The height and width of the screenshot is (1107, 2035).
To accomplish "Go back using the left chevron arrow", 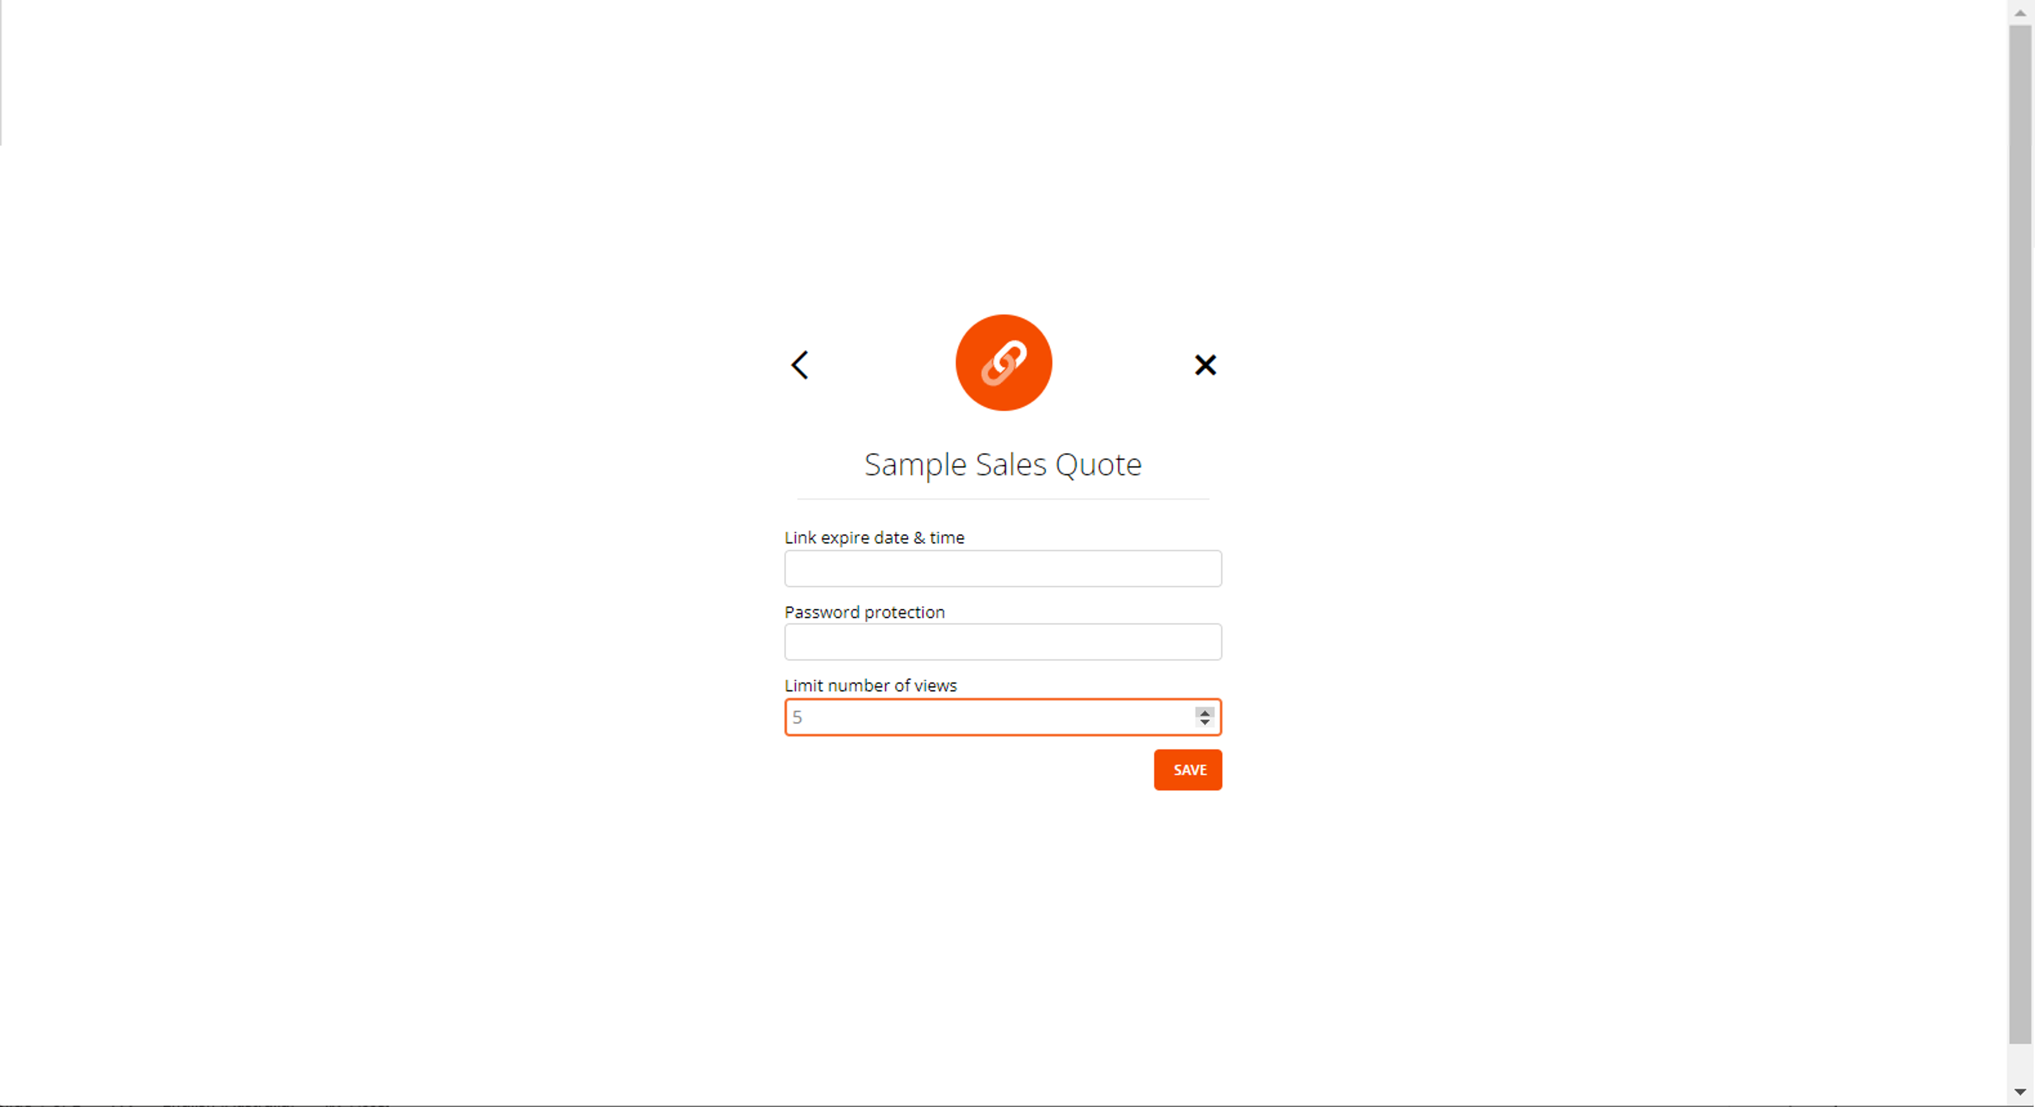I will [x=800, y=365].
